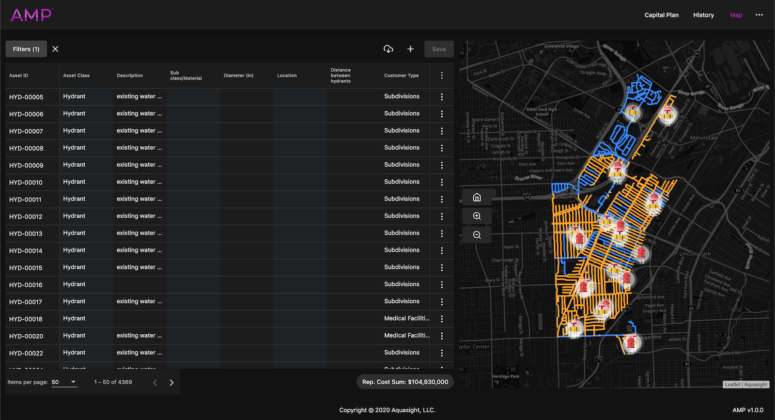Reset map view with the home icon
This screenshot has height=420, width=775.
point(477,197)
